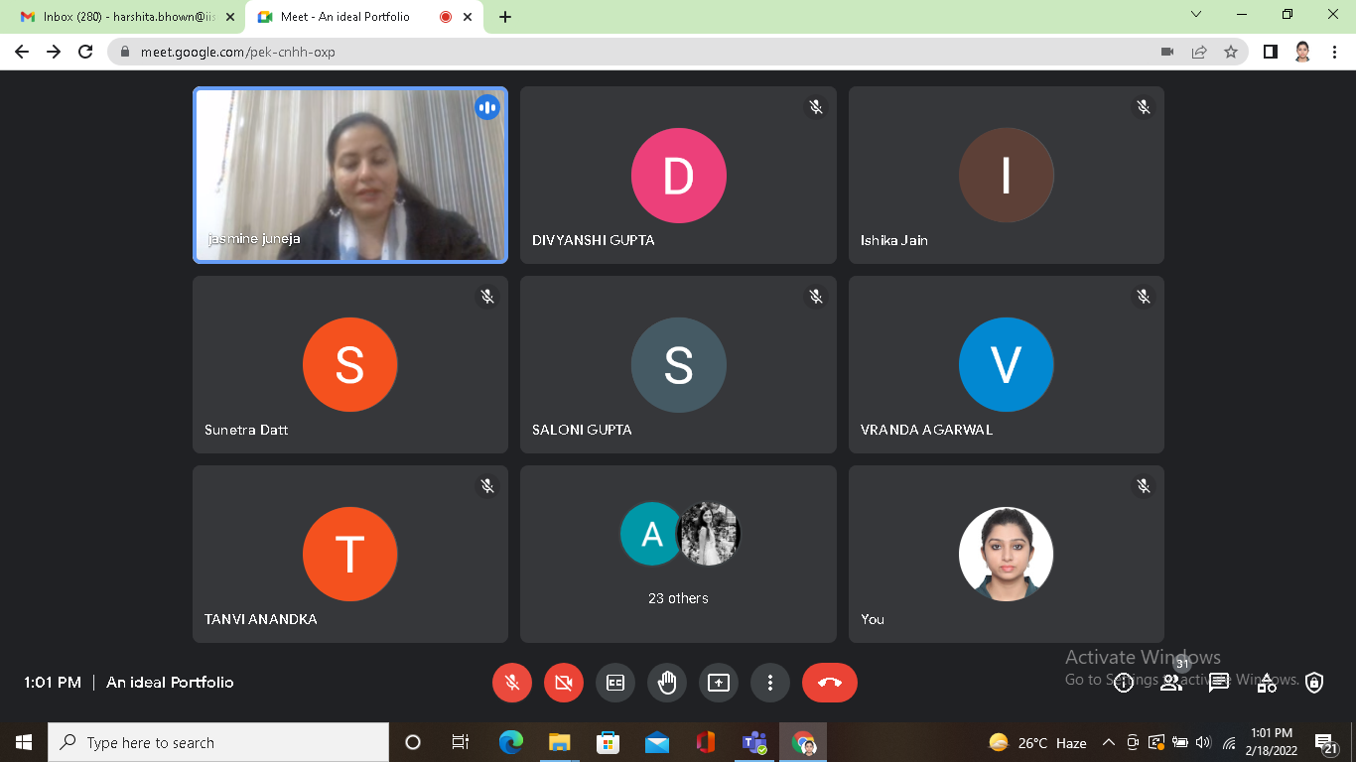Show hidden system tray icons
The width and height of the screenshot is (1356, 762).
1109,743
